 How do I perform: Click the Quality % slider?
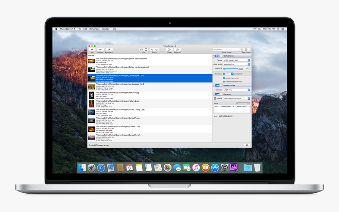pos(233,68)
